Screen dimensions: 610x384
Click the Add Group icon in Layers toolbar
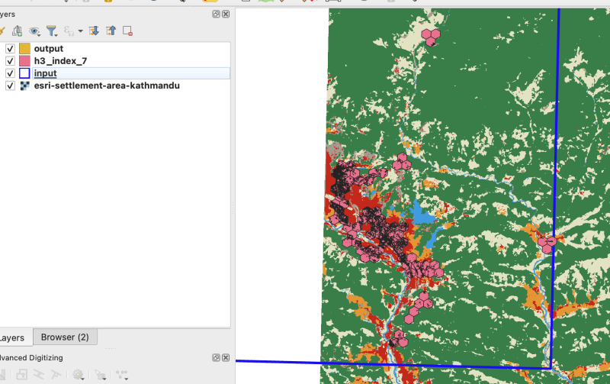click(17, 31)
